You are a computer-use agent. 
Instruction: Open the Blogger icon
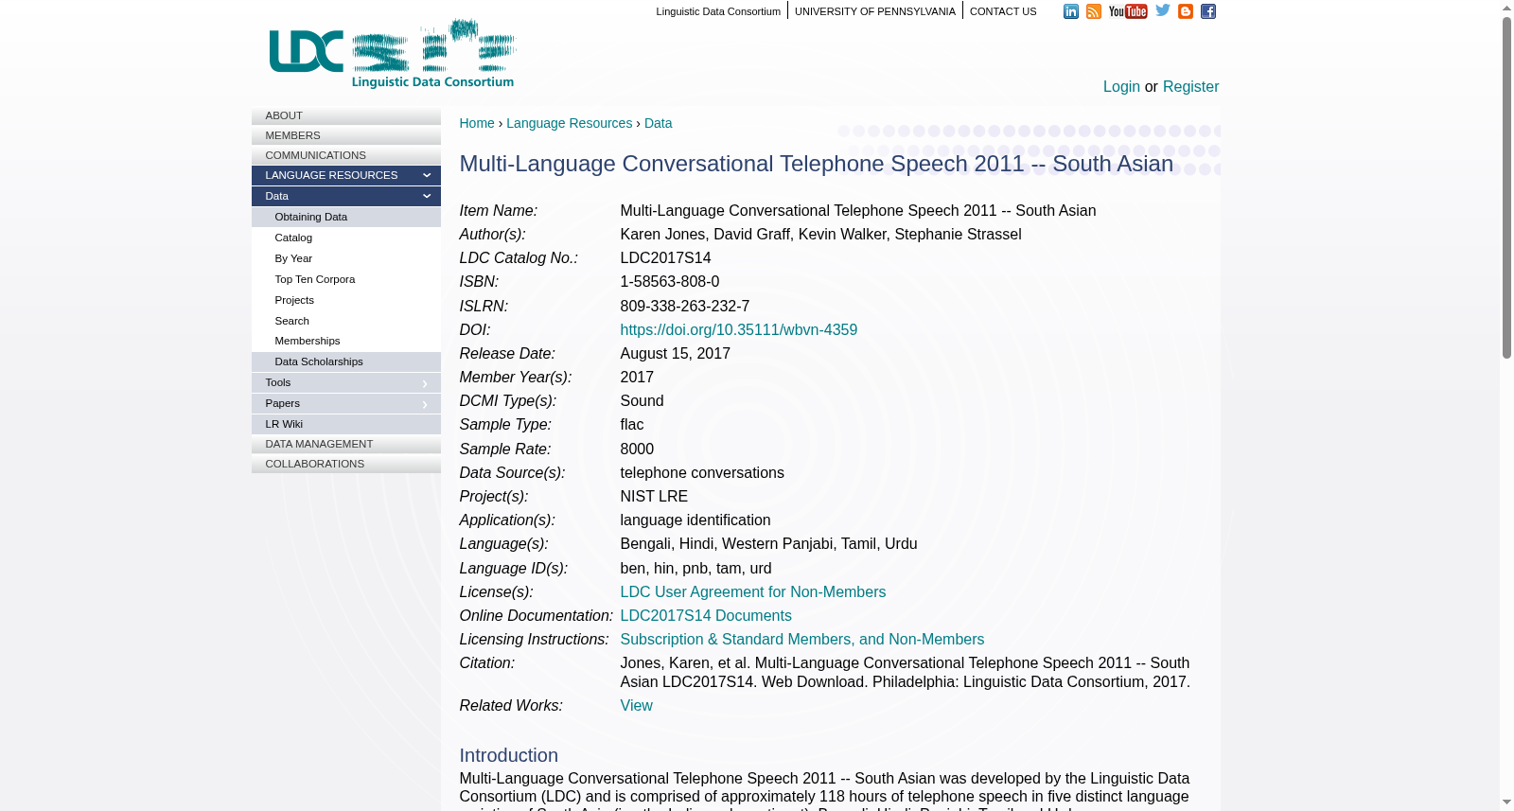pos(1186,11)
